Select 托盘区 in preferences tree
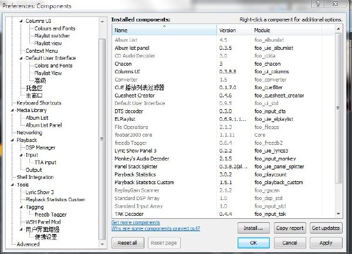This screenshot has height=254, width=352. coord(34,88)
